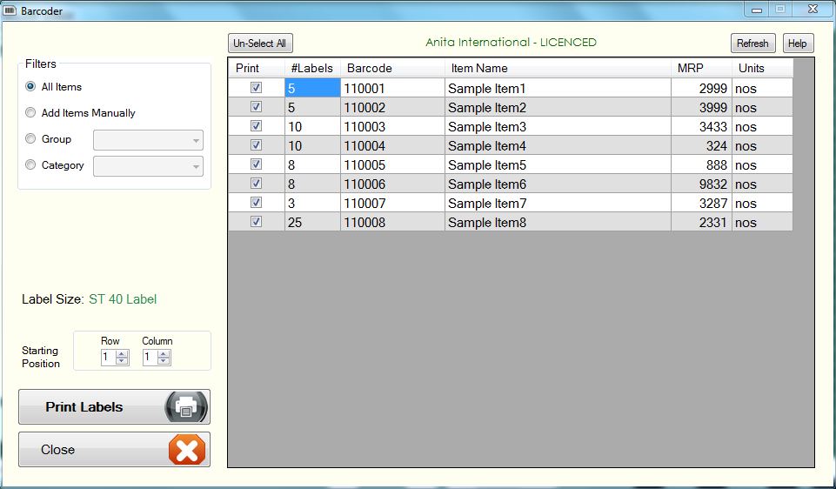Click barcode cell 110005
The image size is (836, 489).
392,164
